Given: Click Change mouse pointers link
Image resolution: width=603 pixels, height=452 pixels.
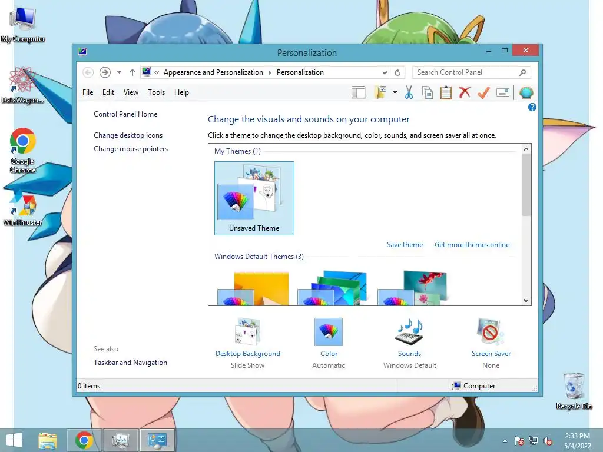Looking at the screenshot, I should click(131, 149).
